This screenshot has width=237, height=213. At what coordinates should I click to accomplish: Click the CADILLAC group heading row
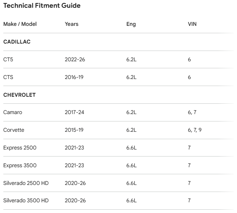click(x=17, y=42)
